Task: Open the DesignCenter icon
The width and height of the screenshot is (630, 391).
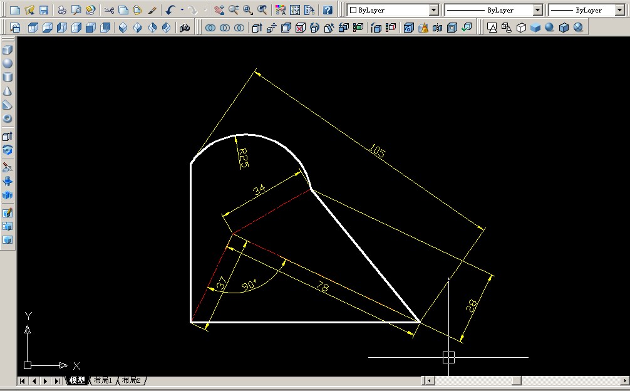Action: (295, 10)
